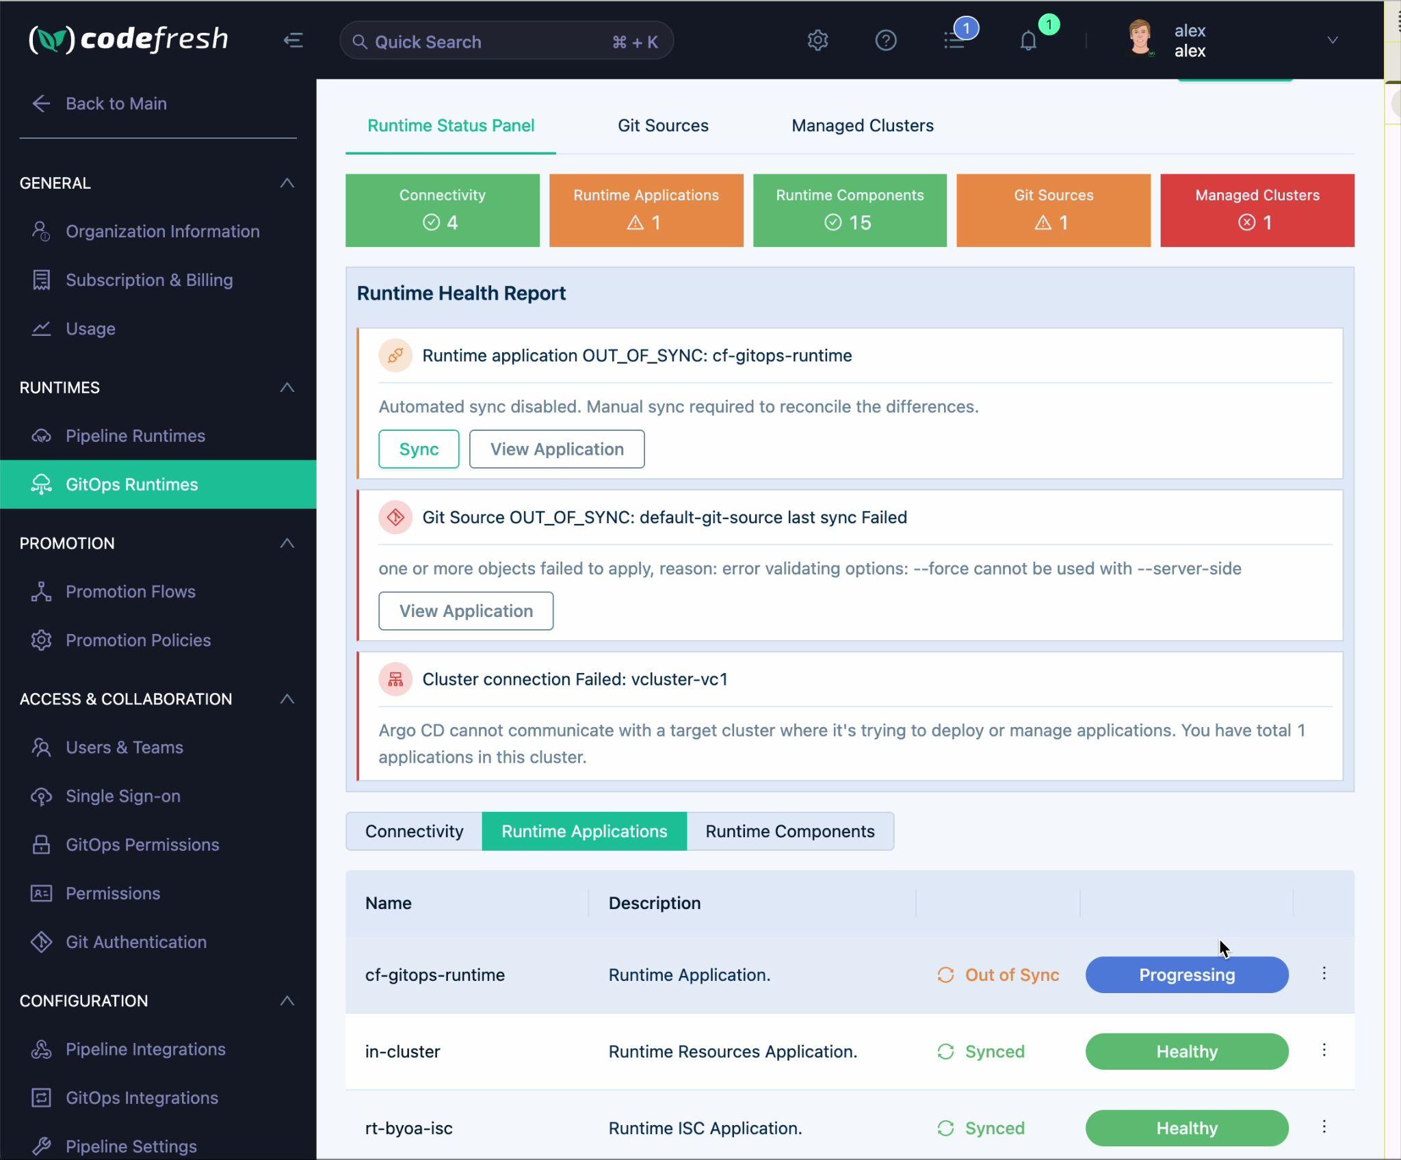Switch to the Managed Clusters tab
Image resolution: width=1401 pixels, height=1160 pixels.
tap(862, 126)
